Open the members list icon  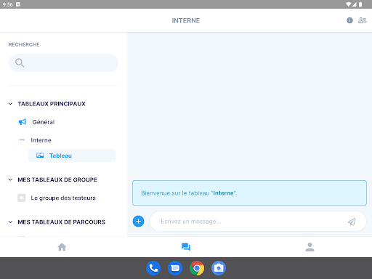(363, 20)
